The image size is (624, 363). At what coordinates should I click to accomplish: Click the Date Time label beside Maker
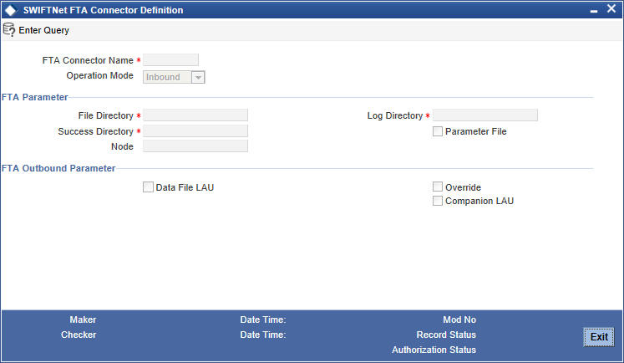click(262, 320)
